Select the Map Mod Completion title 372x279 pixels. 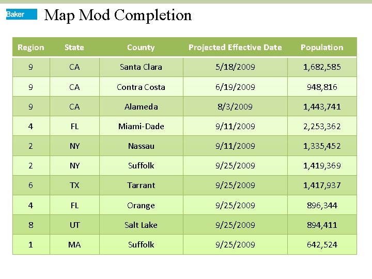click(x=118, y=15)
